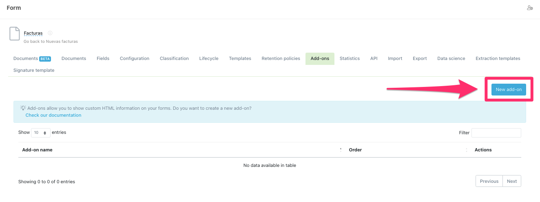Viewport: 540px width, 202px height.
Task: Open the Check our documentation link
Action: [53, 115]
